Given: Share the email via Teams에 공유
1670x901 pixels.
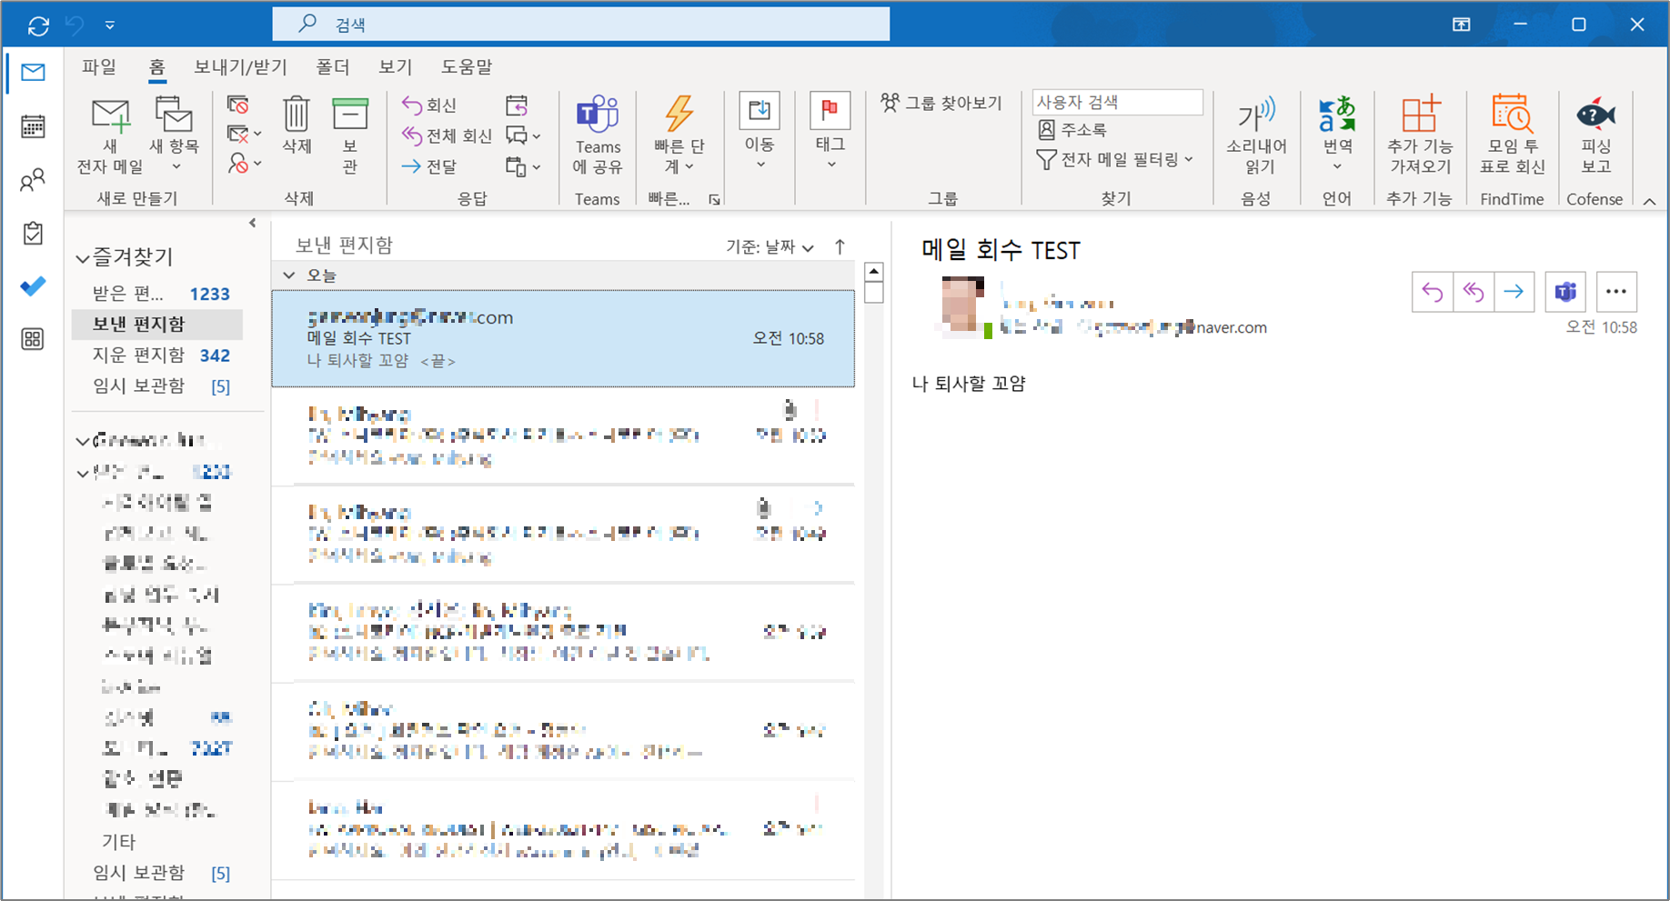Looking at the screenshot, I should (598, 135).
